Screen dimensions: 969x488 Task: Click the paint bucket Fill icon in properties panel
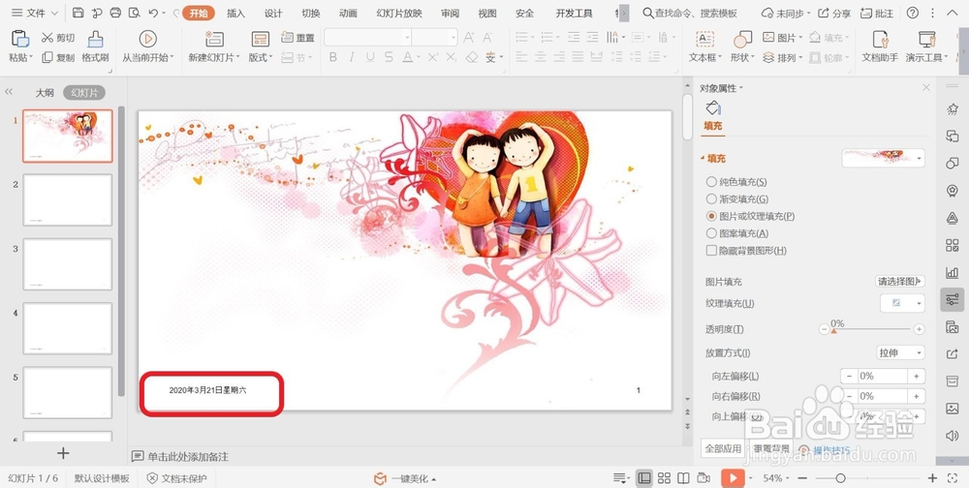point(713,108)
